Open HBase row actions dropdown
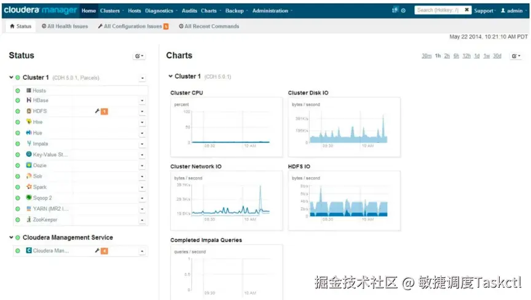The image size is (531, 300). (142, 101)
